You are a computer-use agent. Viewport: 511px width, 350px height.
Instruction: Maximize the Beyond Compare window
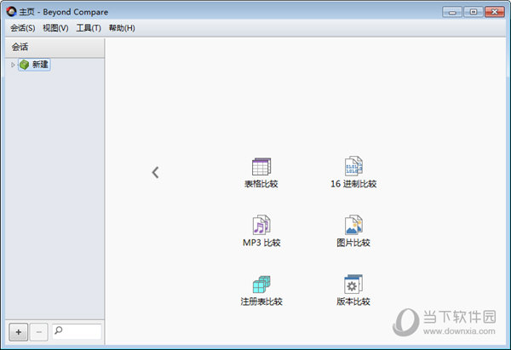(x=474, y=12)
